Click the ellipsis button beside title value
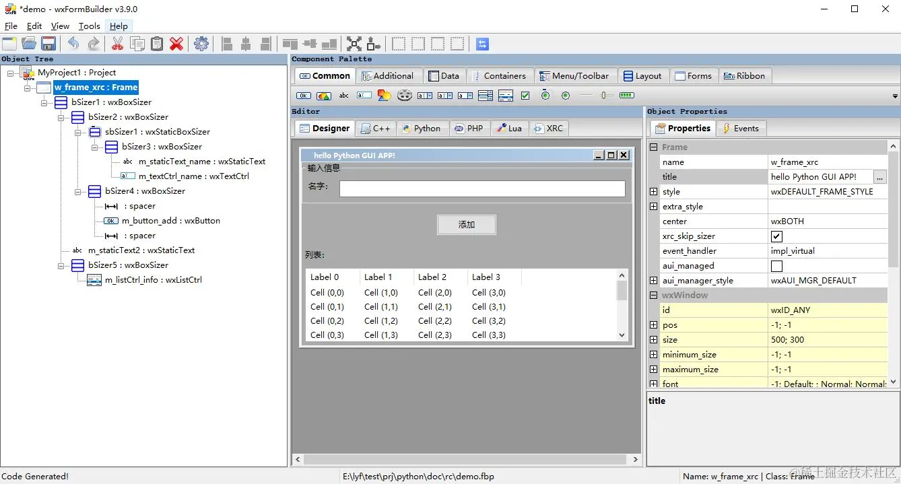The width and height of the screenshot is (901, 484). point(880,177)
